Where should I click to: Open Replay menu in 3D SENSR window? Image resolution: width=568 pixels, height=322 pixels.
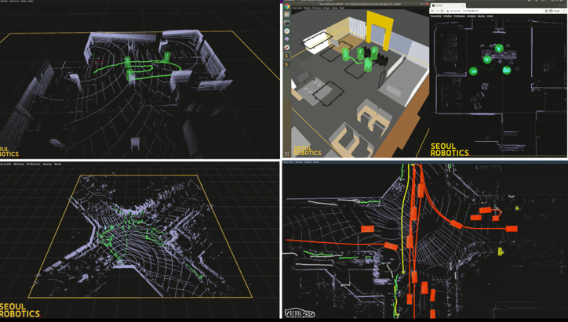point(335,8)
